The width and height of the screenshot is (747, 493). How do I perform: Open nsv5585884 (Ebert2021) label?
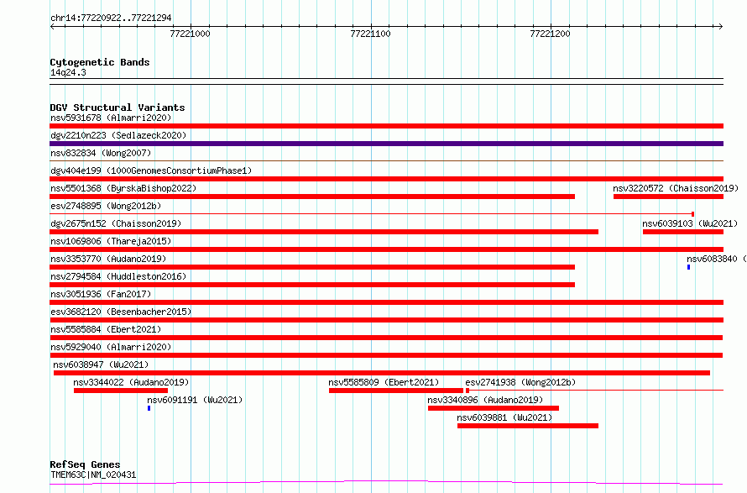(106, 329)
